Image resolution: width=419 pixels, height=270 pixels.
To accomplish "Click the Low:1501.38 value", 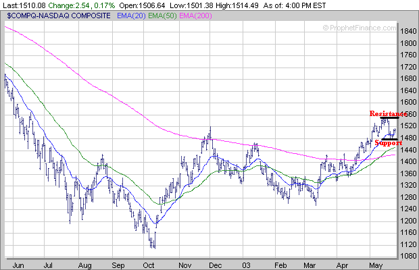I will click(x=191, y=5).
